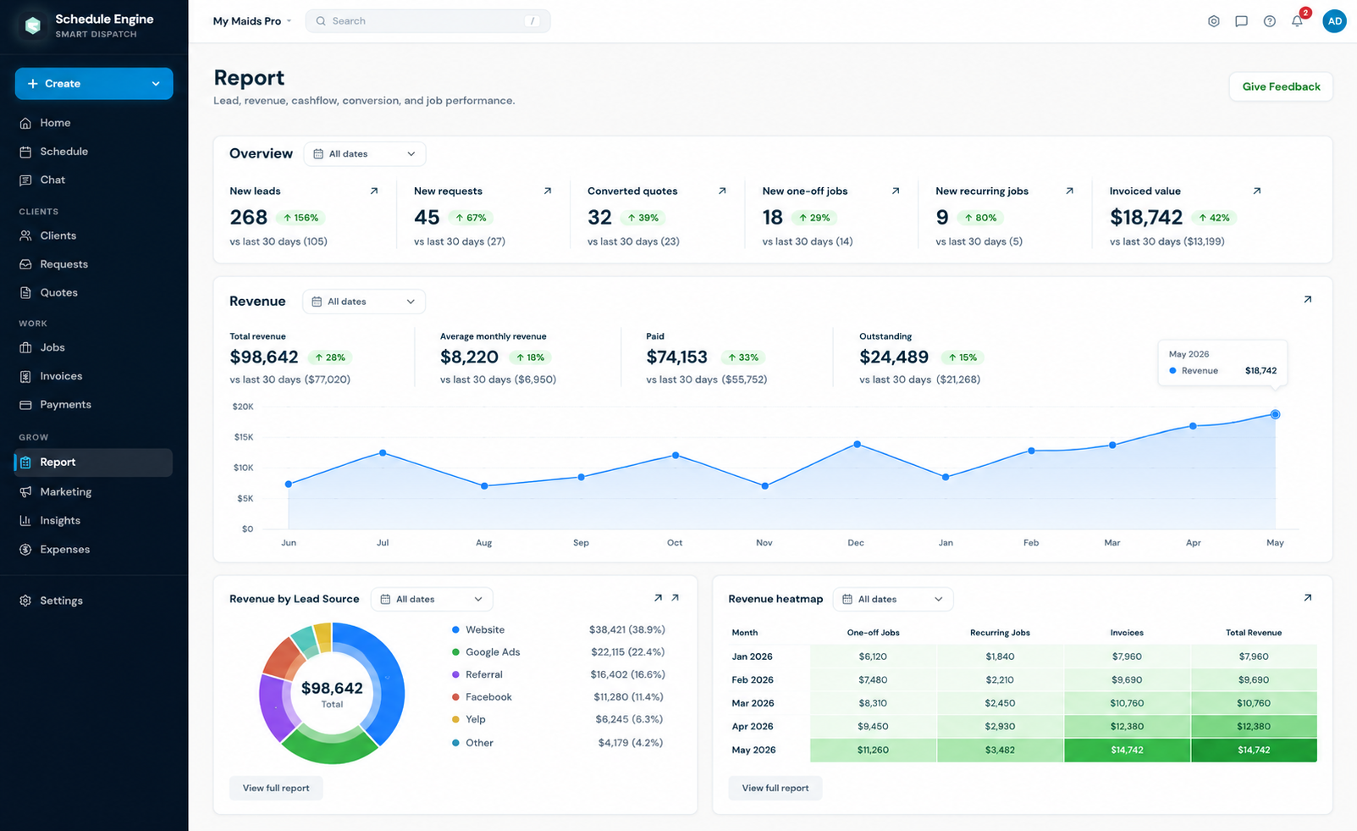Select Report in sidebar

point(94,463)
